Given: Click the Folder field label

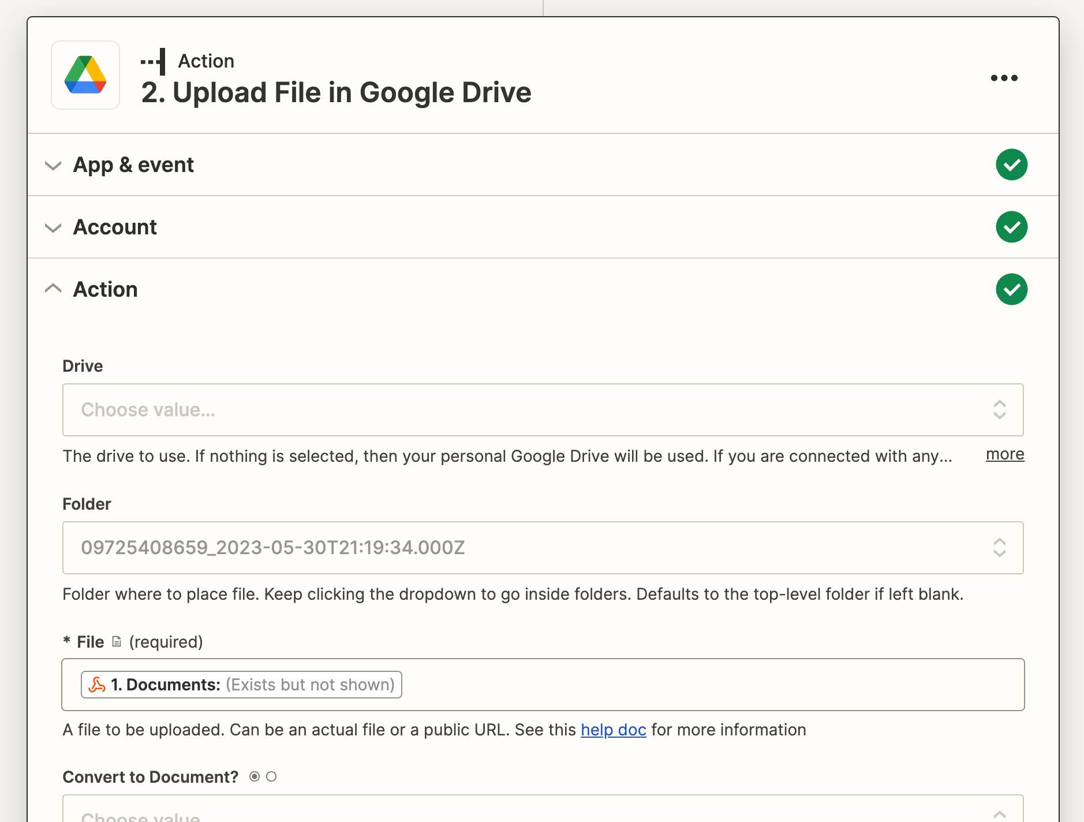Looking at the screenshot, I should pyautogui.click(x=87, y=504).
